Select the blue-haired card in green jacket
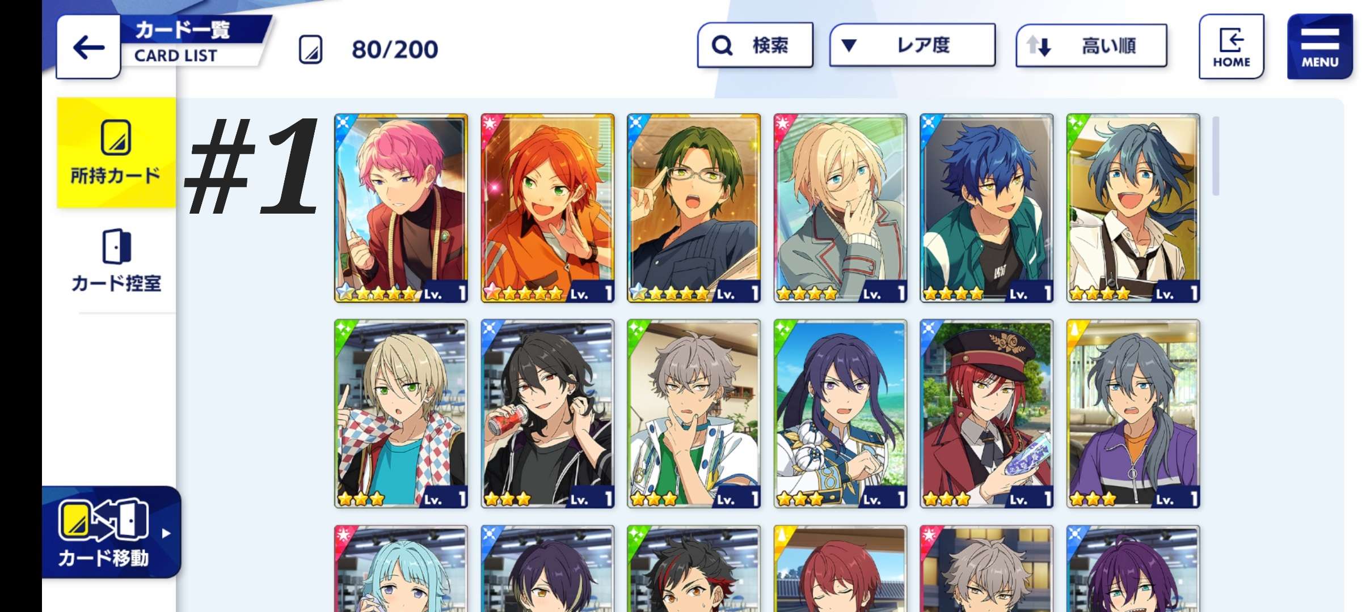 point(986,208)
